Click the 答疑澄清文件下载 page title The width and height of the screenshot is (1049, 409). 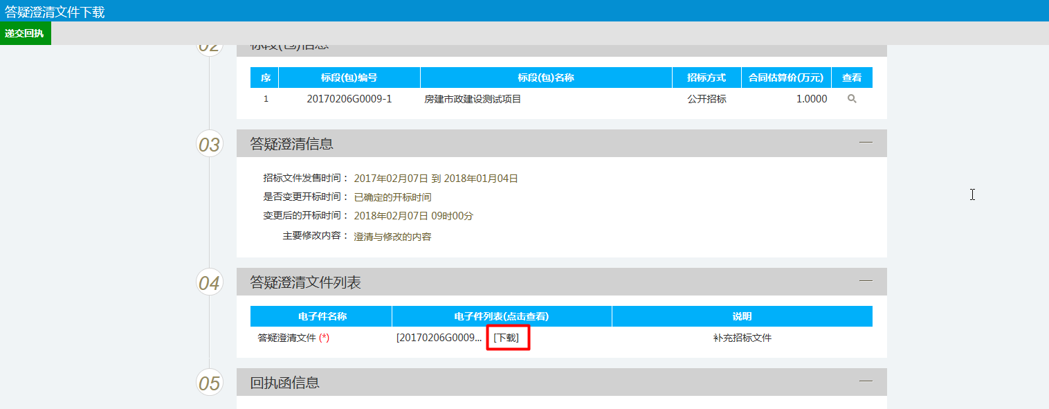(x=55, y=12)
